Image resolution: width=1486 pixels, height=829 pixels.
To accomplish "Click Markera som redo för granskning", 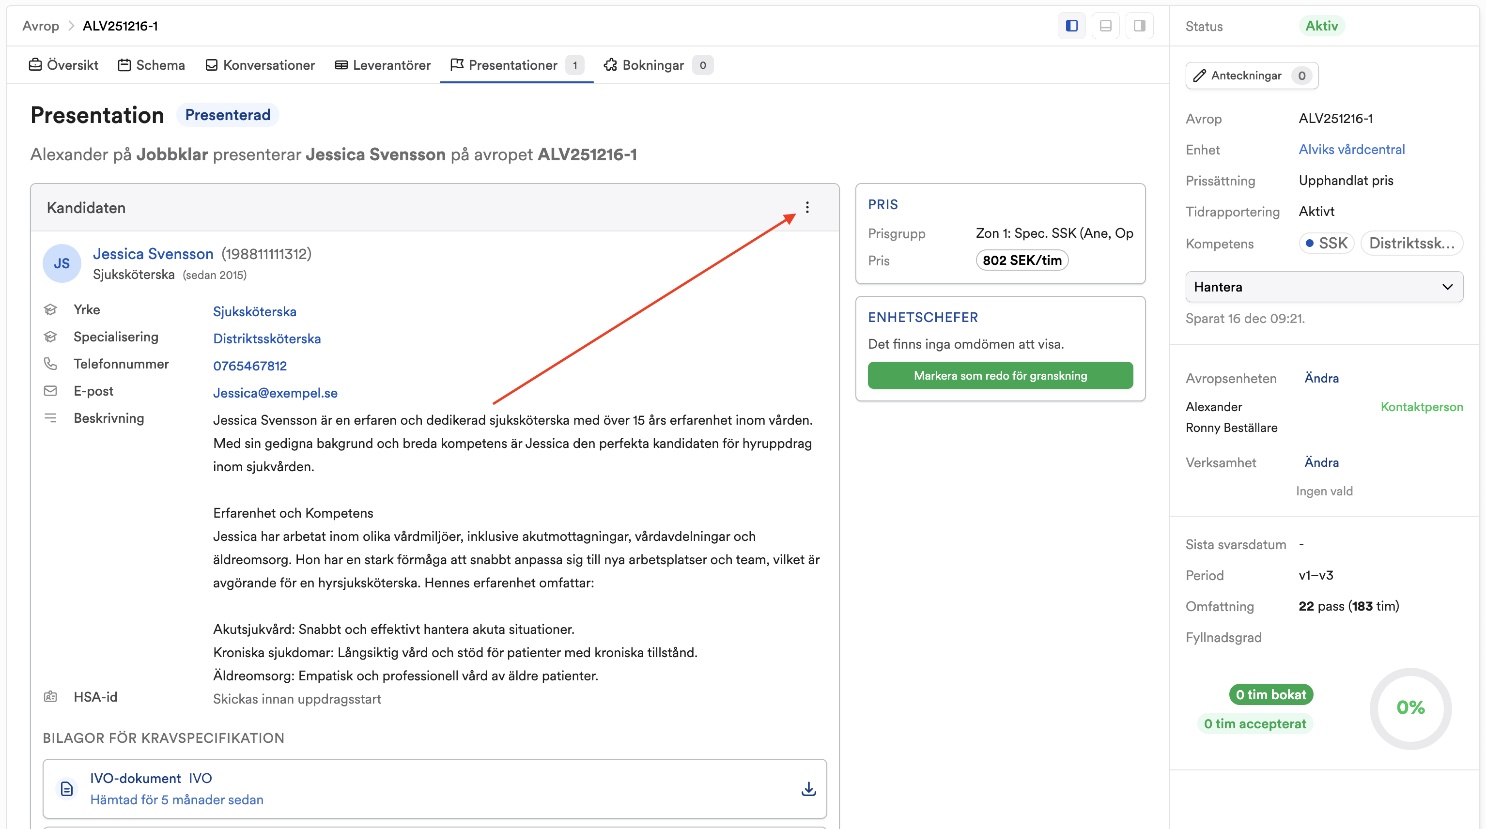I will (1000, 376).
